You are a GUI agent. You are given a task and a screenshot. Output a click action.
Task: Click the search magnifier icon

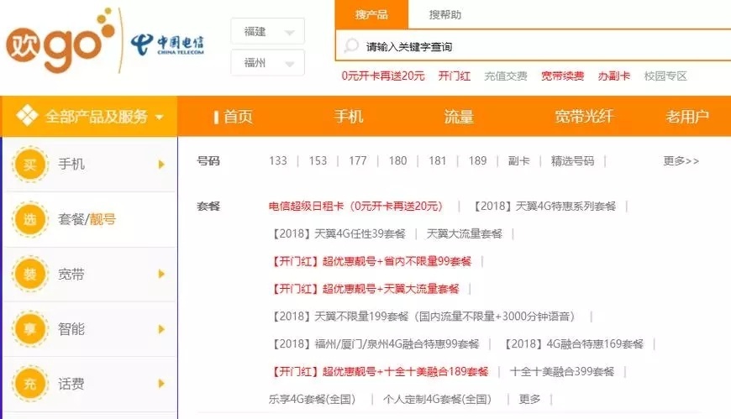tap(351, 46)
